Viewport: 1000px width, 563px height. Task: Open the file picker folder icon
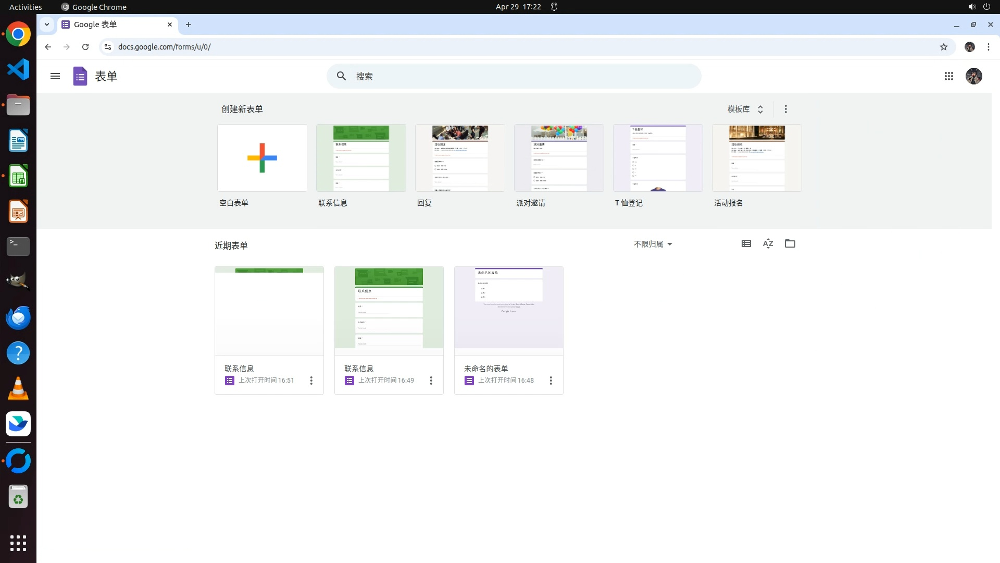(790, 243)
